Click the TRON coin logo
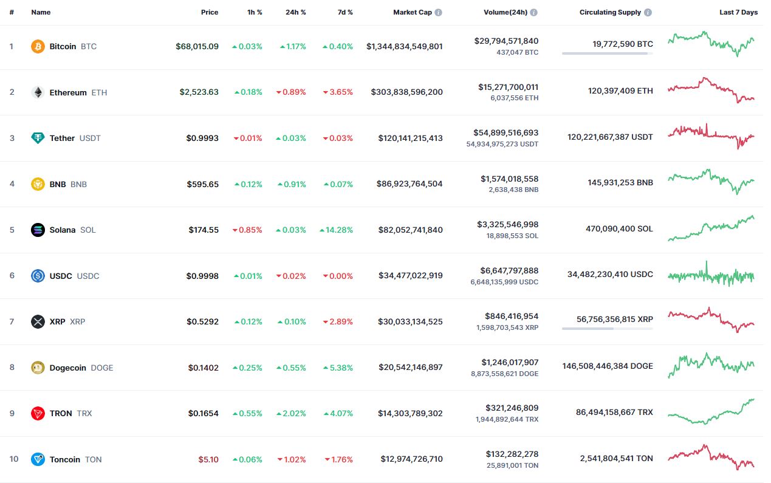Screen dimensions: 771x483 tap(38, 413)
